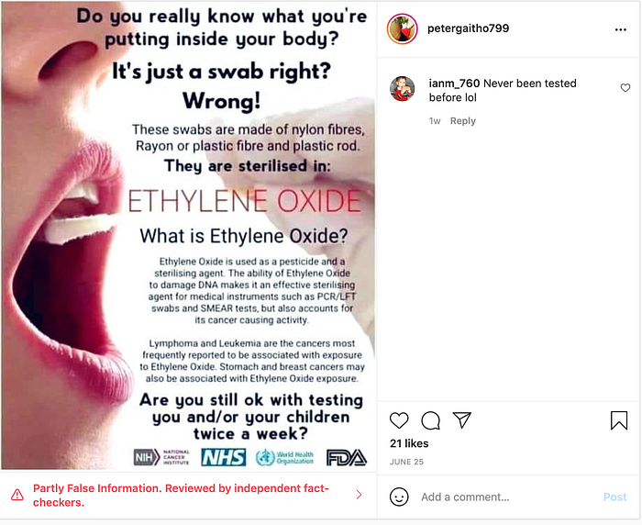Save the post with the bookmark icon

tap(619, 420)
